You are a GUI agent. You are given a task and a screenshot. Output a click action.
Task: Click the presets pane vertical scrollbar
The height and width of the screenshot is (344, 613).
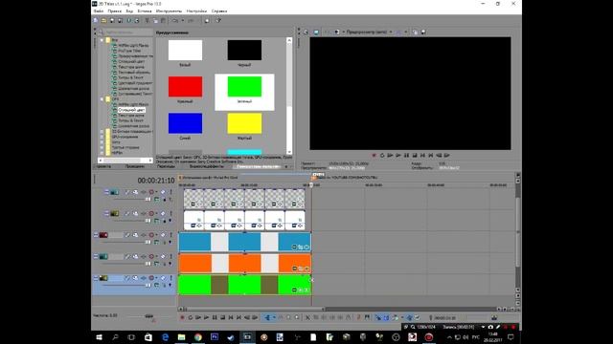tap(289, 96)
